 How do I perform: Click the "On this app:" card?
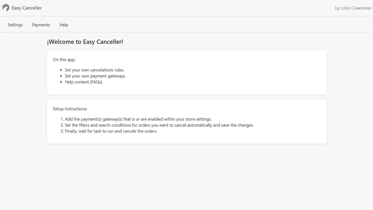point(186,72)
